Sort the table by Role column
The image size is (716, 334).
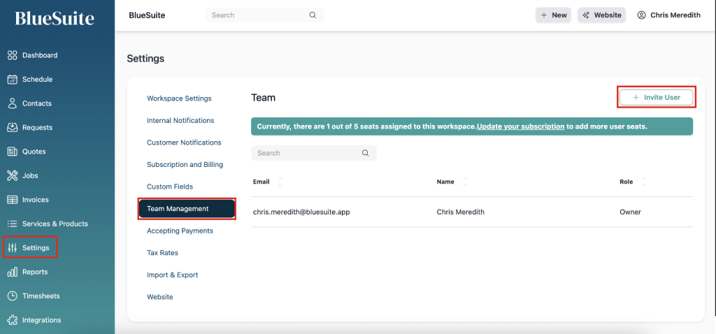coord(644,182)
